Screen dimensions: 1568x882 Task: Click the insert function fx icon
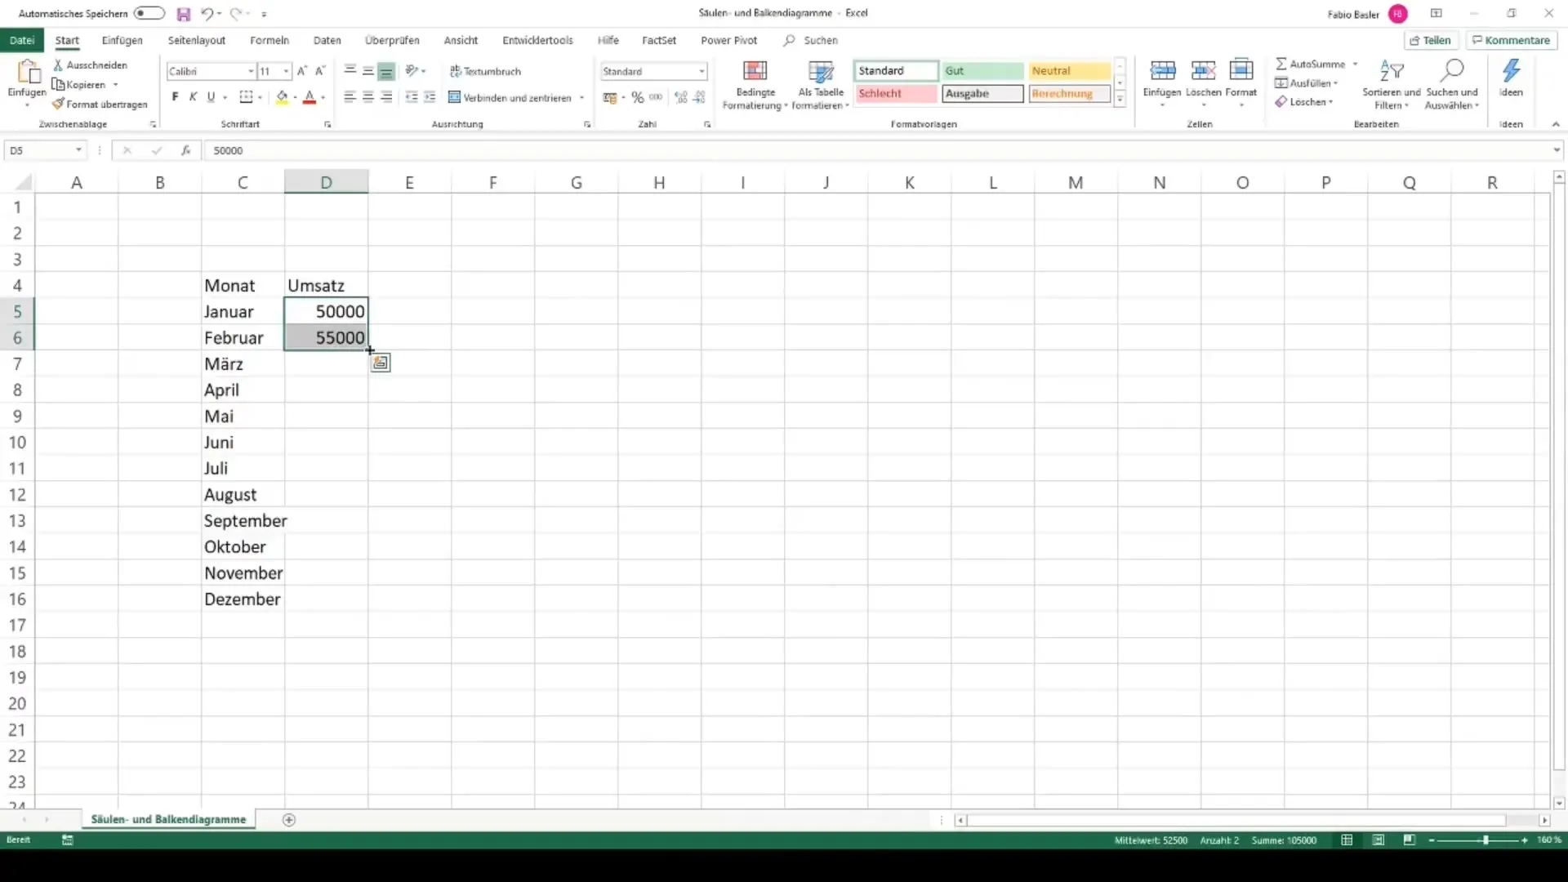[x=186, y=150]
